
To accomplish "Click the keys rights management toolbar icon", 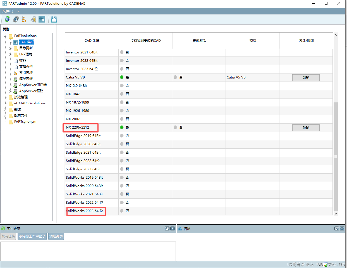I will (x=33, y=19).
